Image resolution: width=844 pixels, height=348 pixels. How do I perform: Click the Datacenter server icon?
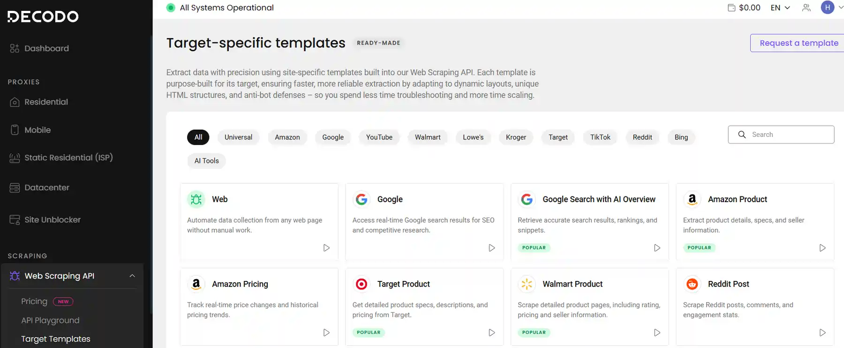tap(15, 188)
